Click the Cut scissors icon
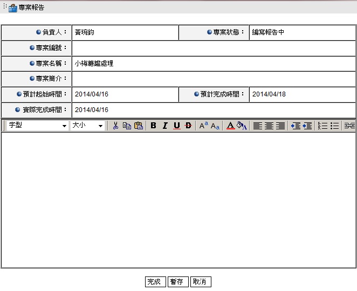This screenshot has height=291, width=357. click(115, 126)
